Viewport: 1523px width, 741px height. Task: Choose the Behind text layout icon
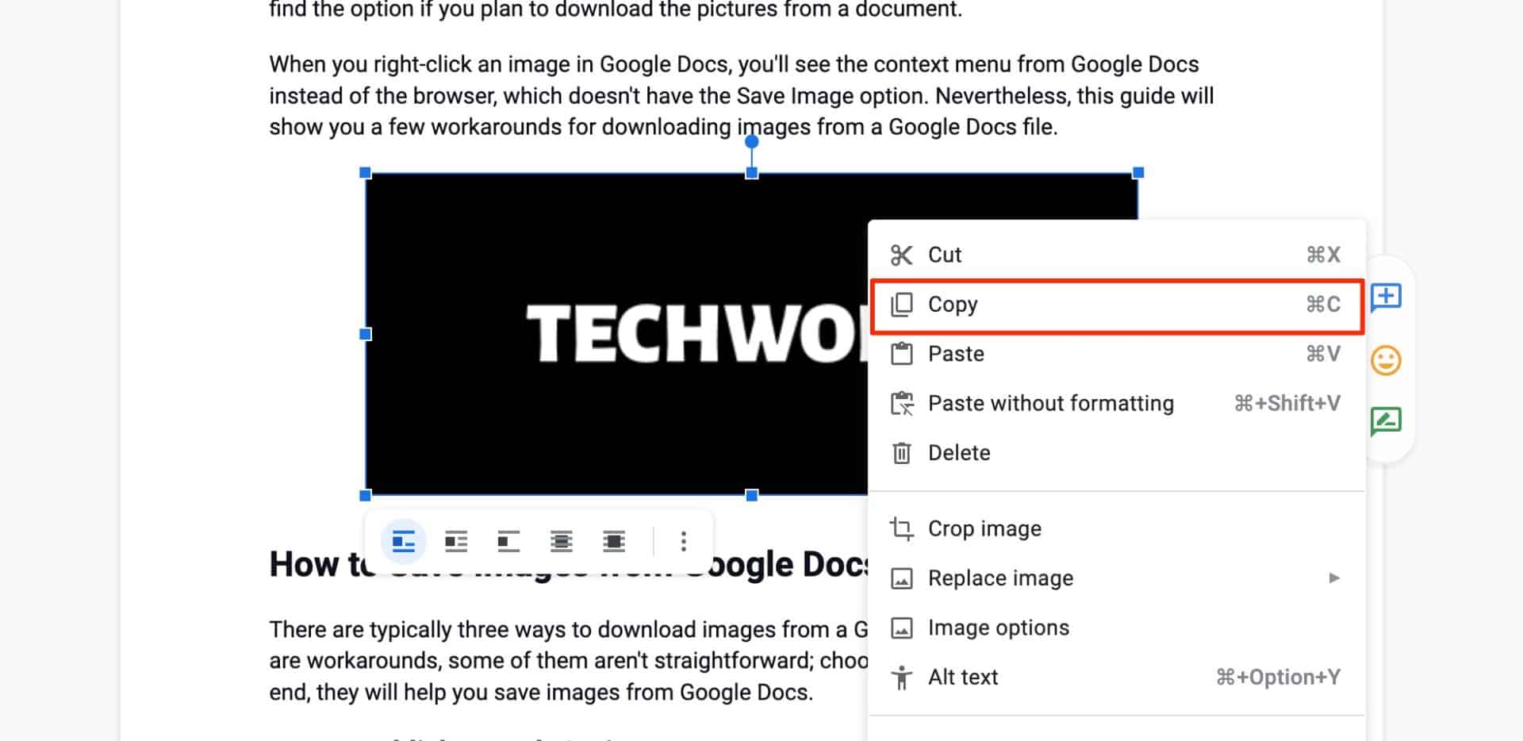tap(562, 541)
